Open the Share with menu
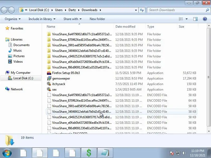This screenshot has height=158, width=211. coord(72,19)
